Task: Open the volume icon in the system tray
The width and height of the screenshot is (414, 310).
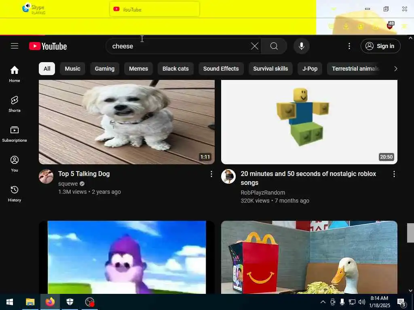Action: (x=362, y=302)
